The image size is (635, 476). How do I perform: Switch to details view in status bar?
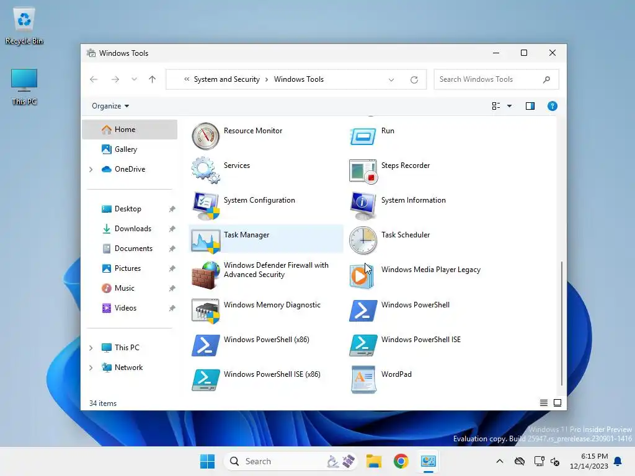pos(543,403)
